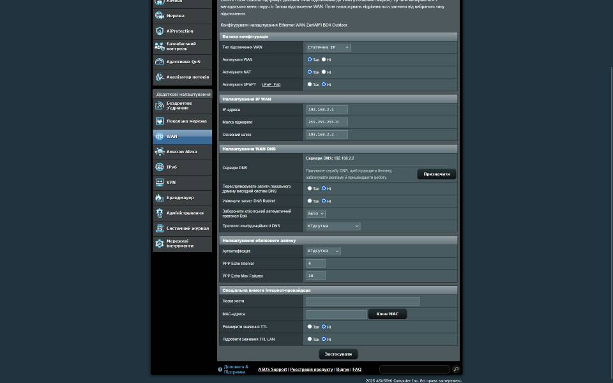
Task: Open parental control via its sidebar icon
Action: coord(160,47)
